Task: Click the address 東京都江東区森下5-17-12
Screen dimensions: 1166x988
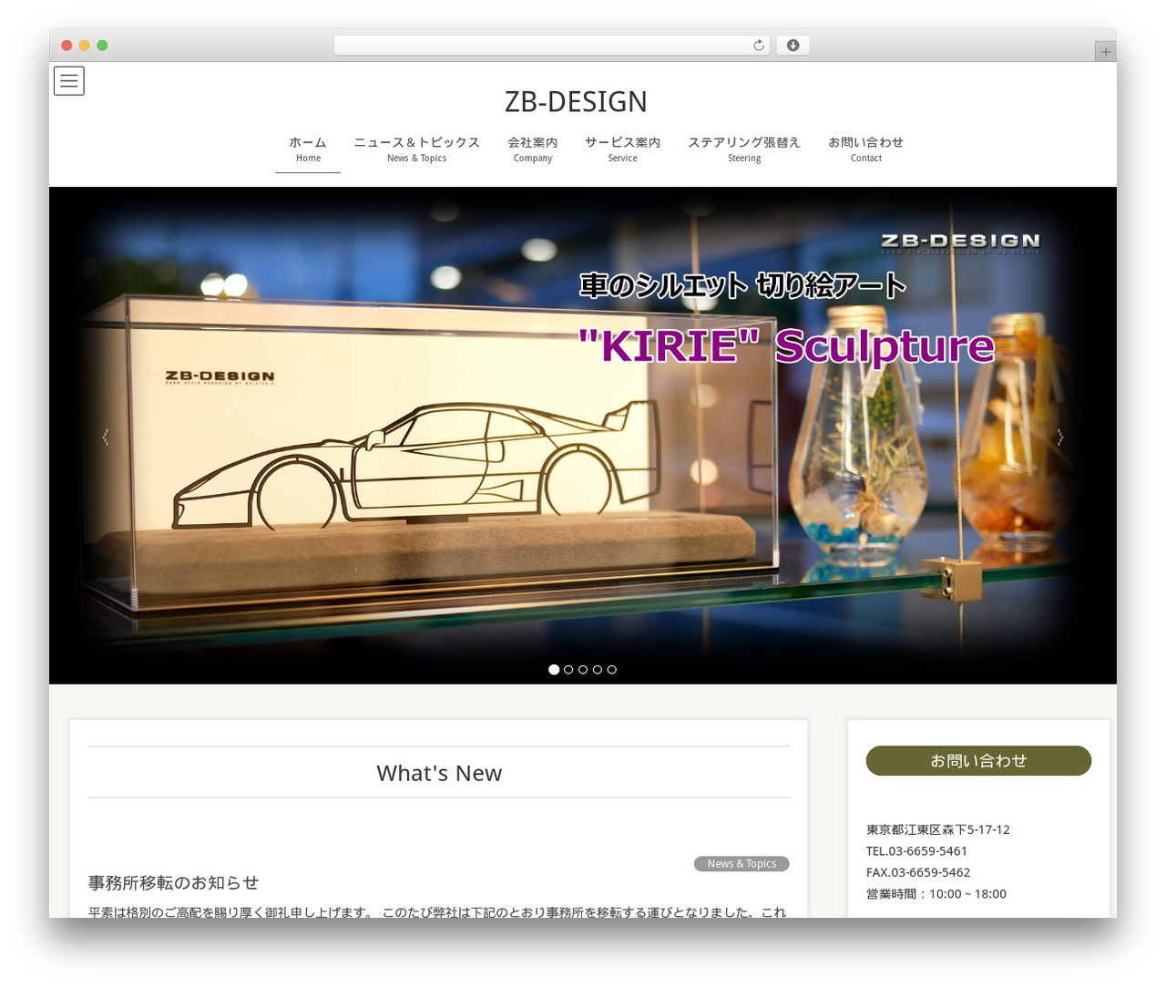Action: [x=938, y=829]
